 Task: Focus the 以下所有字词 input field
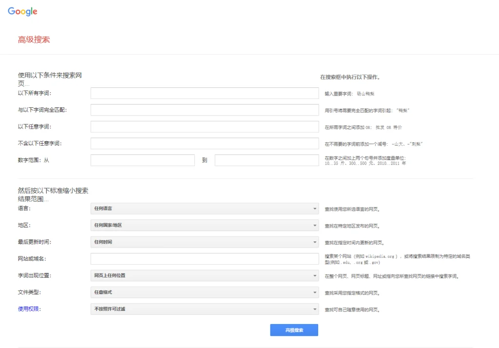[204, 93]
